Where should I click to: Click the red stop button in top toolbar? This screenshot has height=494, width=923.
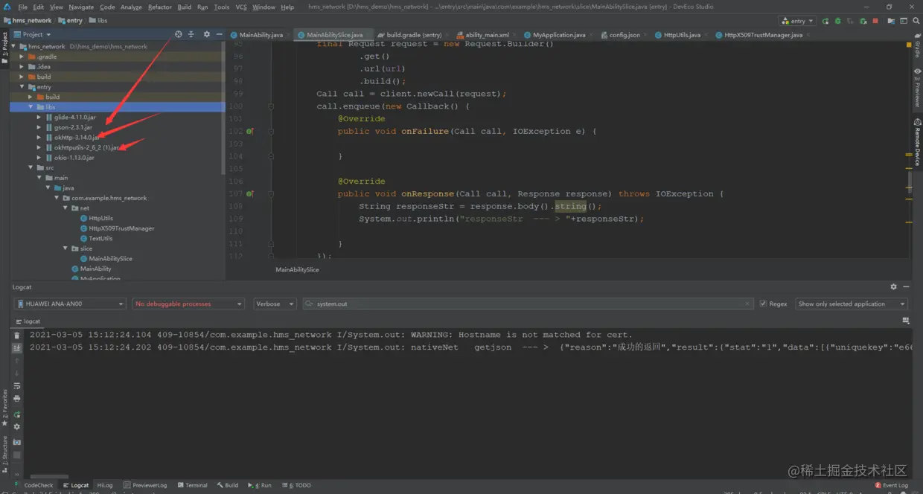tap(875, 21)
